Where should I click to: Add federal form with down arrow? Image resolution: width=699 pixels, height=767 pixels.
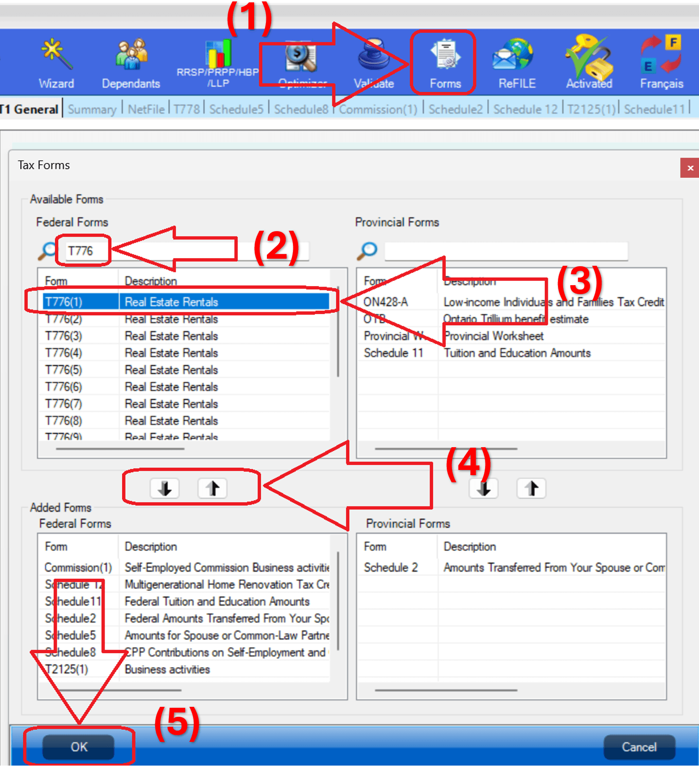[165, 488]
